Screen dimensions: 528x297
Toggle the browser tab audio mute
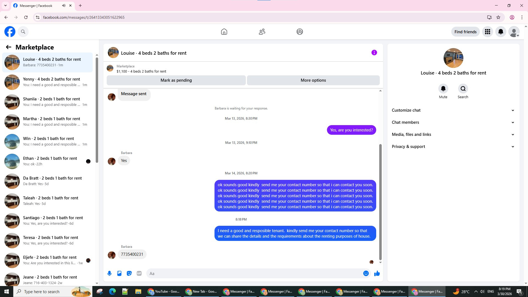[x=64, y=5]
